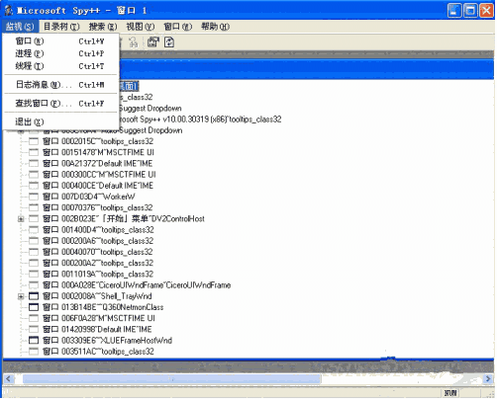Image resolution: width=497 pixels, height=399 pixels.
Task: Open the 监视(S) menu
Action: (20, 27)
